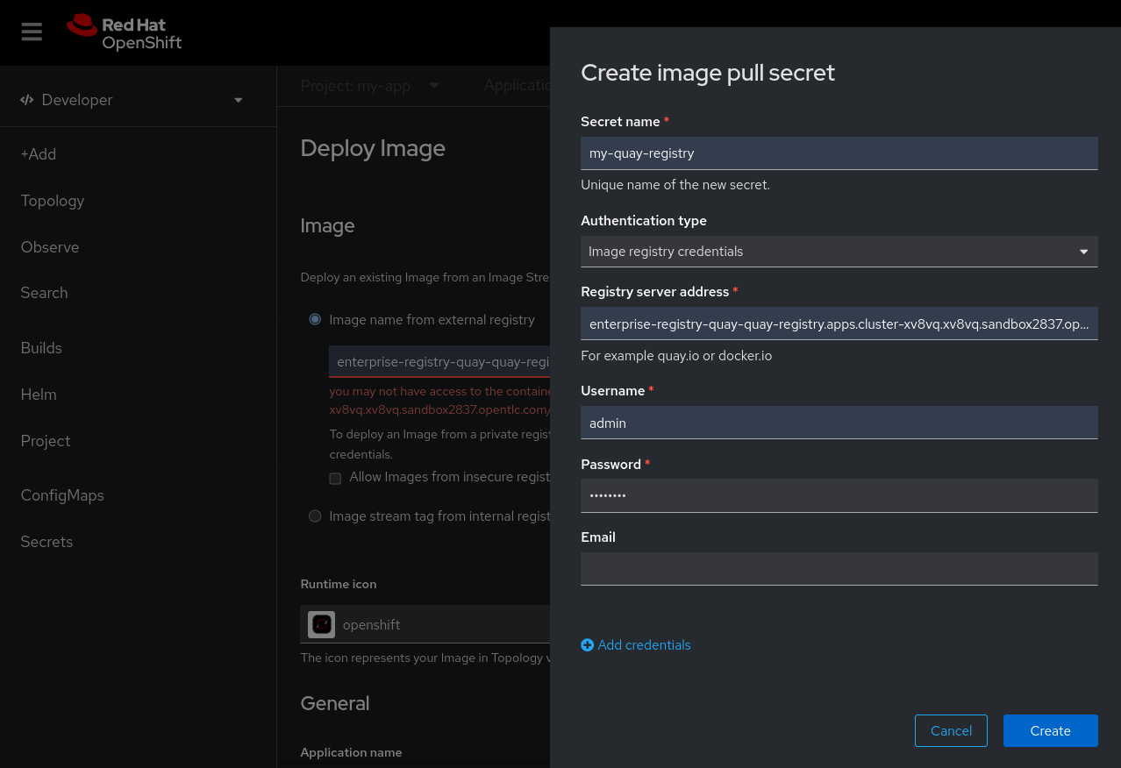Click the Developer perspective code icon

[x=27, y=100]
